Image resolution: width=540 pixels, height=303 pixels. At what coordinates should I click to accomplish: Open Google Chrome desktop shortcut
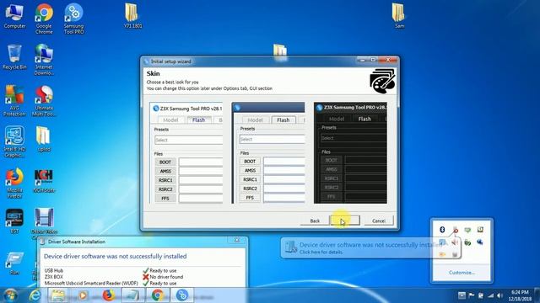coord(44,19)
